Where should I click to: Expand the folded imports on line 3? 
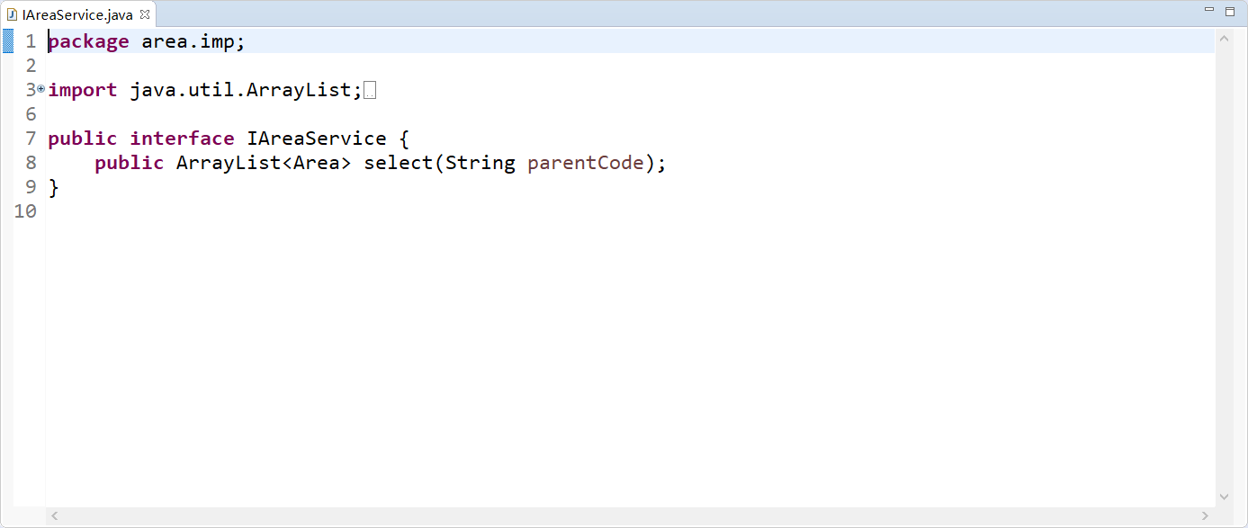click(41, 89)
